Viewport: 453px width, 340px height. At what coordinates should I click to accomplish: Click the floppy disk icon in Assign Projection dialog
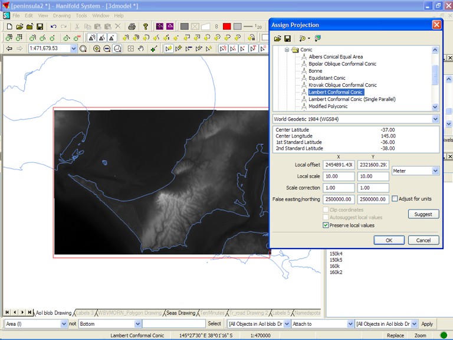pyautogui.click(x=287, y=38)
